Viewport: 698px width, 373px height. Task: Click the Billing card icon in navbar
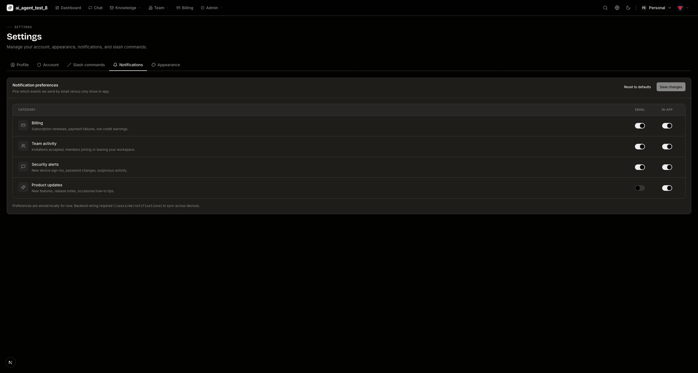178,8
